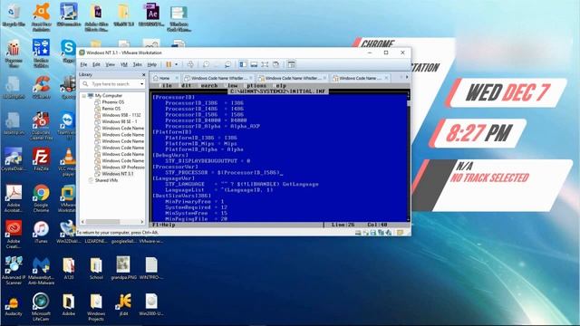Click the guest editor Options menu
580x326 pixels.
pyautogui.click(x=256, y=85)
